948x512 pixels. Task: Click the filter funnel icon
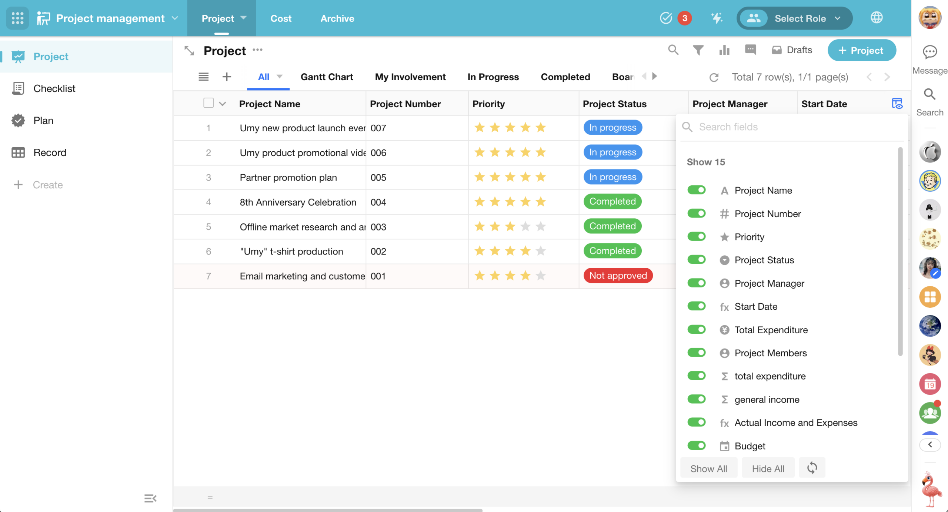[698, 50]
